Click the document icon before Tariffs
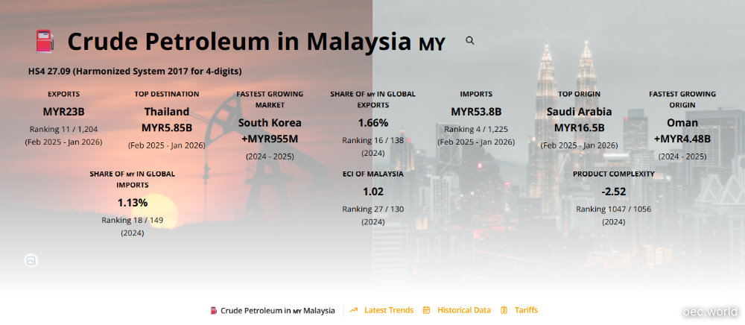 point(504,310)
